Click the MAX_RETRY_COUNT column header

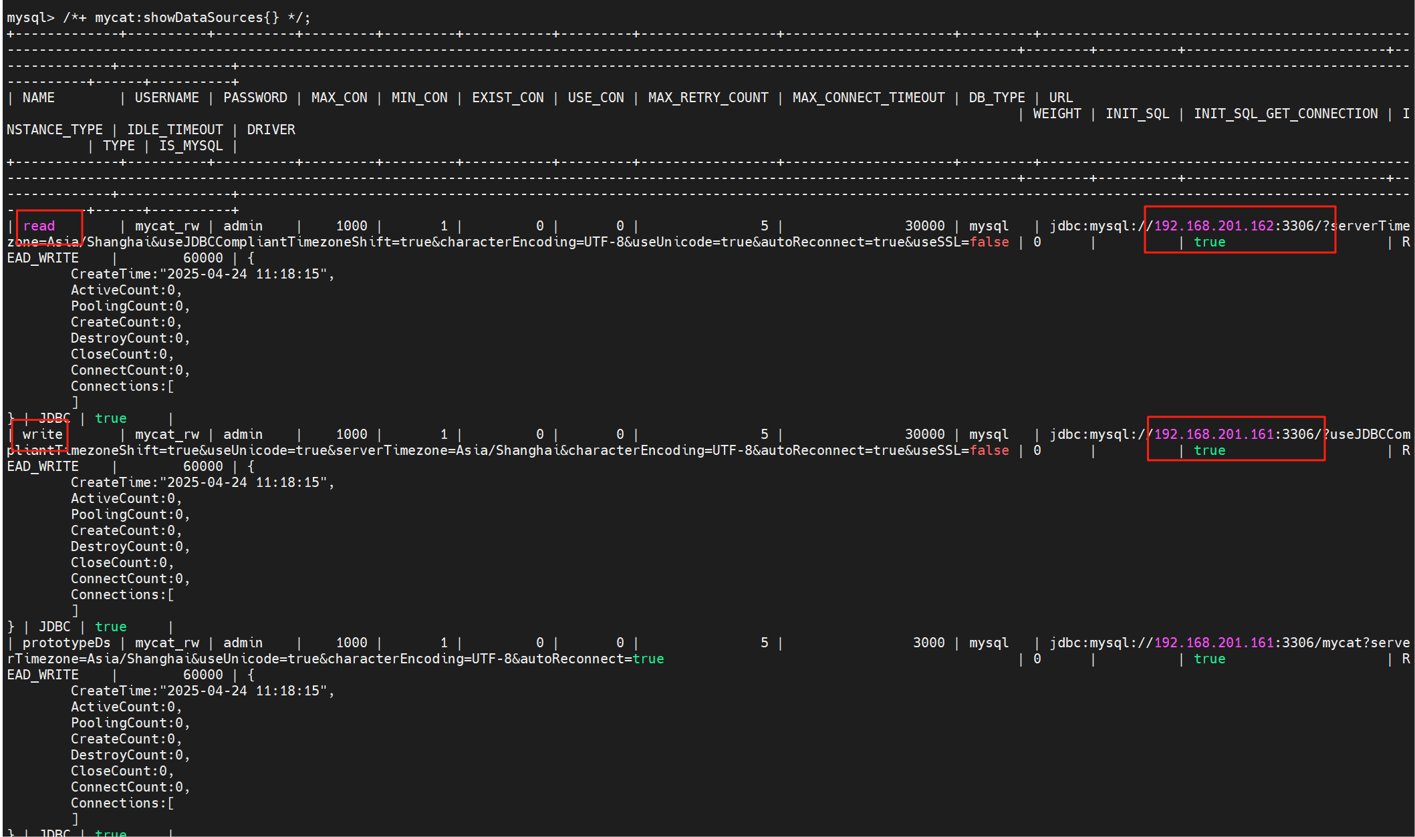coord(709,98)
